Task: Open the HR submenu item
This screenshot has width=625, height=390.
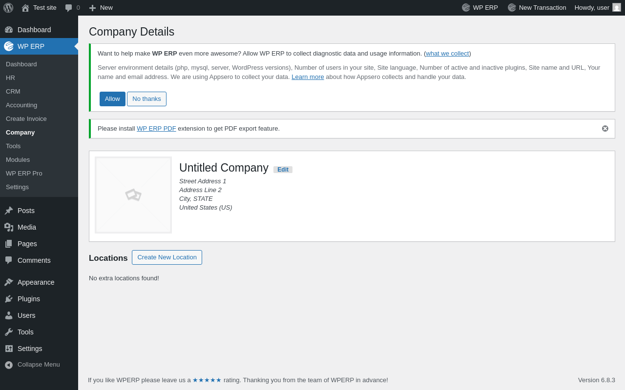Action: click(10, 78)
